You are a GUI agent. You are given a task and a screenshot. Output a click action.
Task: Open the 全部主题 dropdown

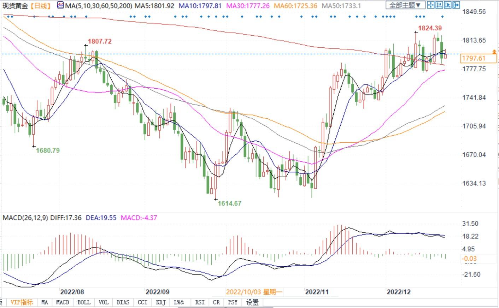(405, 5)
